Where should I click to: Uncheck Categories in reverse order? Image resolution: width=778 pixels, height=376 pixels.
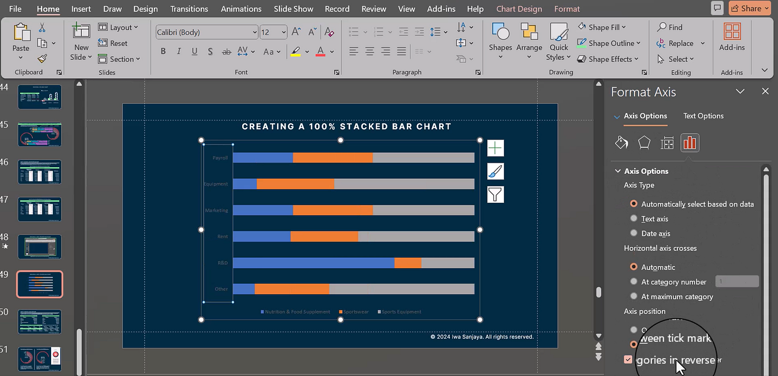tap(628, 359)
